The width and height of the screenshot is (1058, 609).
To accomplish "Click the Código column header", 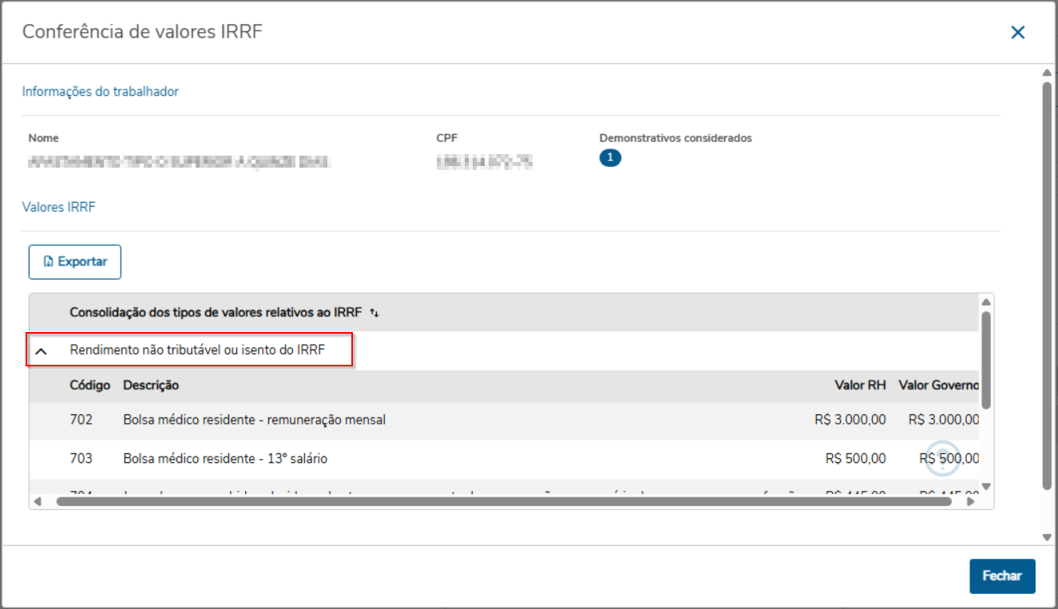I will (x=89, y=386).
